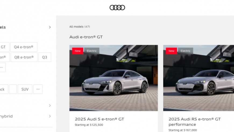Click the blank body type chip

tap(13, 89)
